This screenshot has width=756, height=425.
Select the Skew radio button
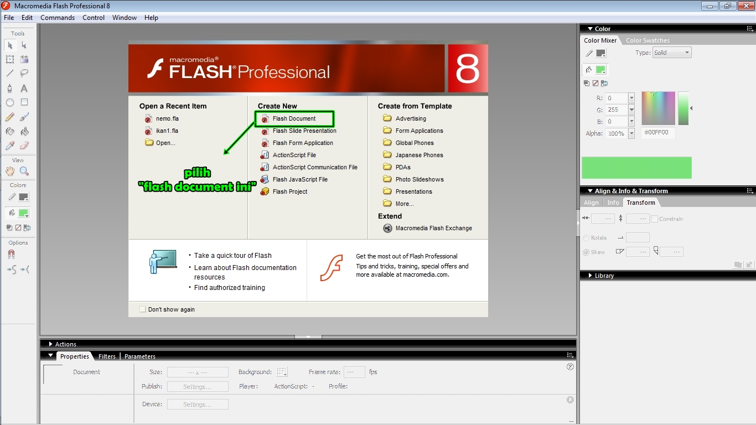pyautogui.click(x=586, y=252)
